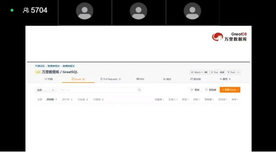Open the 开源项目 breadcrumb link
276x153 pixels.
click(40, 66)
